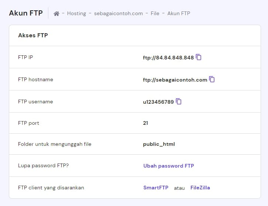Open File in the breadcrumb
This screenshot has height=206, width=268.
155,13
